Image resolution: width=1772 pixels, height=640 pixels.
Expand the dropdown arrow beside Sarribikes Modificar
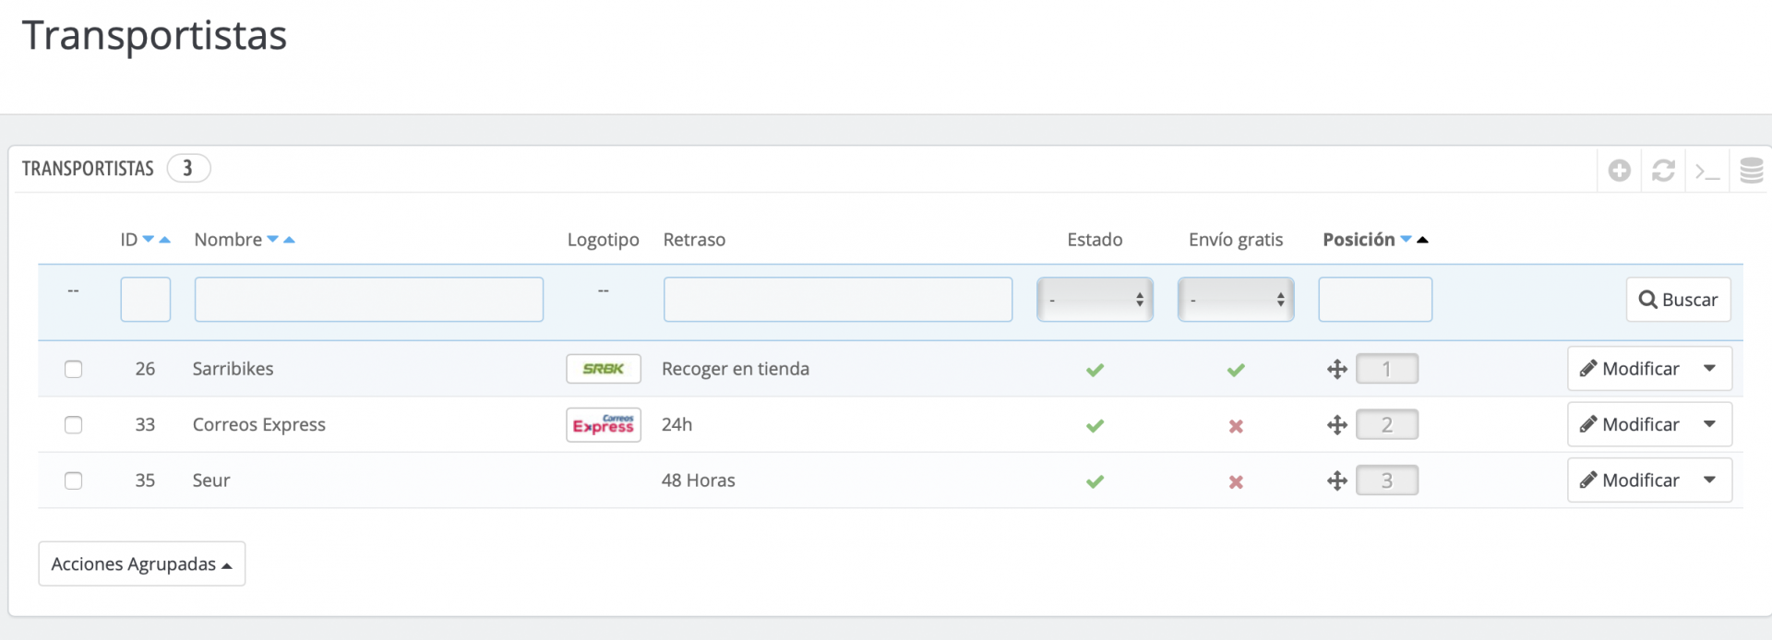coord(1710,369)
